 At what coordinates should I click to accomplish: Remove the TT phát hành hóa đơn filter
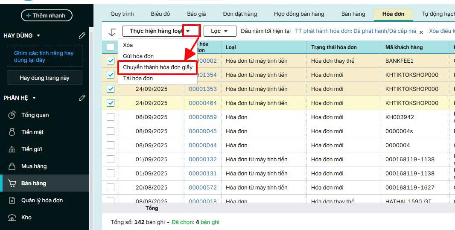[421, 32]
